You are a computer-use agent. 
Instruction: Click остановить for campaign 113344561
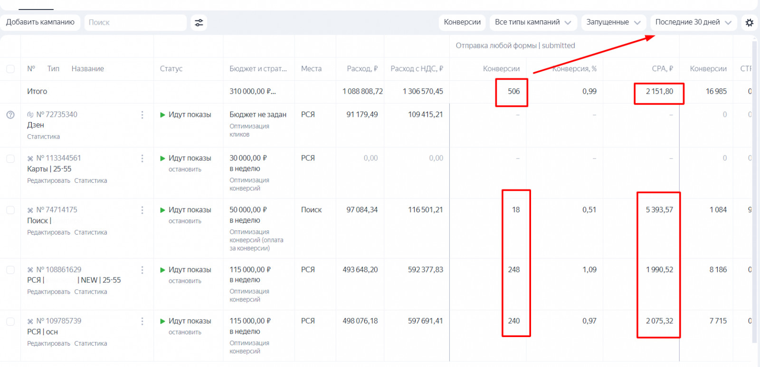[185, 169]
